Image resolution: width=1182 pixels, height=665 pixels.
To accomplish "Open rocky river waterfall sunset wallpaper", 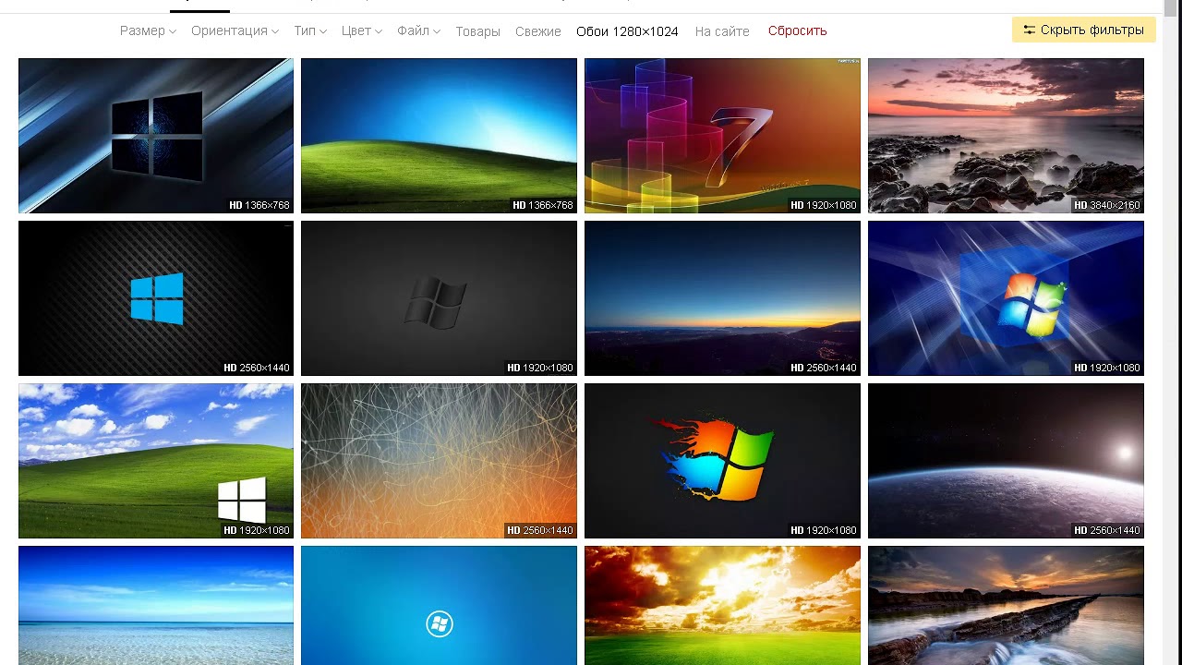I will [x=1006, y=605].
